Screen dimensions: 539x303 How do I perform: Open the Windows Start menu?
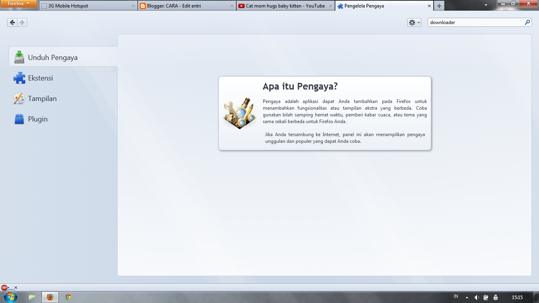tap(10, 297)
